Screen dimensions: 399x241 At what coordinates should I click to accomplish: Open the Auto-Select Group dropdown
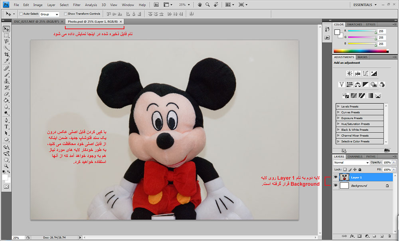[49, 14]
